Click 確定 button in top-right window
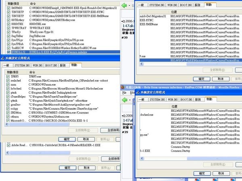This screenshot has width=242, height=181. point(202,79)
